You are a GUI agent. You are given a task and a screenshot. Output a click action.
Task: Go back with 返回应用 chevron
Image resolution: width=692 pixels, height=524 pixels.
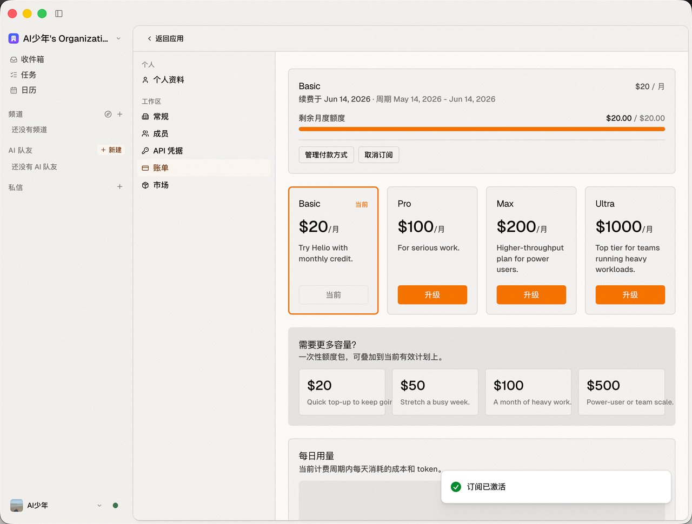click(x=149, y=38)
